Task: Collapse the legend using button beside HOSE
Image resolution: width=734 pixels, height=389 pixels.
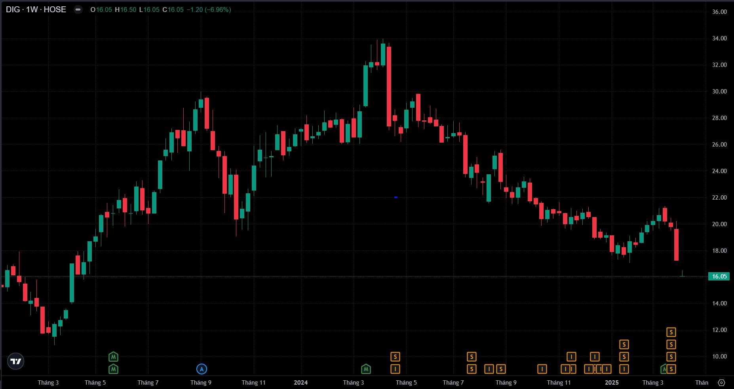Action: (x=78, y=10)
